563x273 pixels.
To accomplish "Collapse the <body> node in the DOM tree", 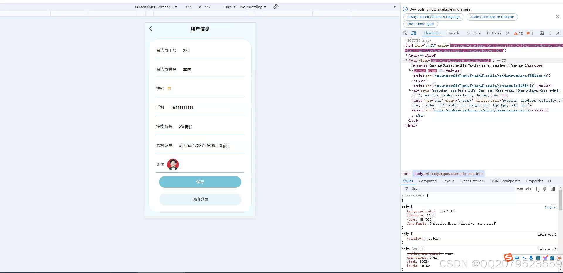I will coord(407,60).
